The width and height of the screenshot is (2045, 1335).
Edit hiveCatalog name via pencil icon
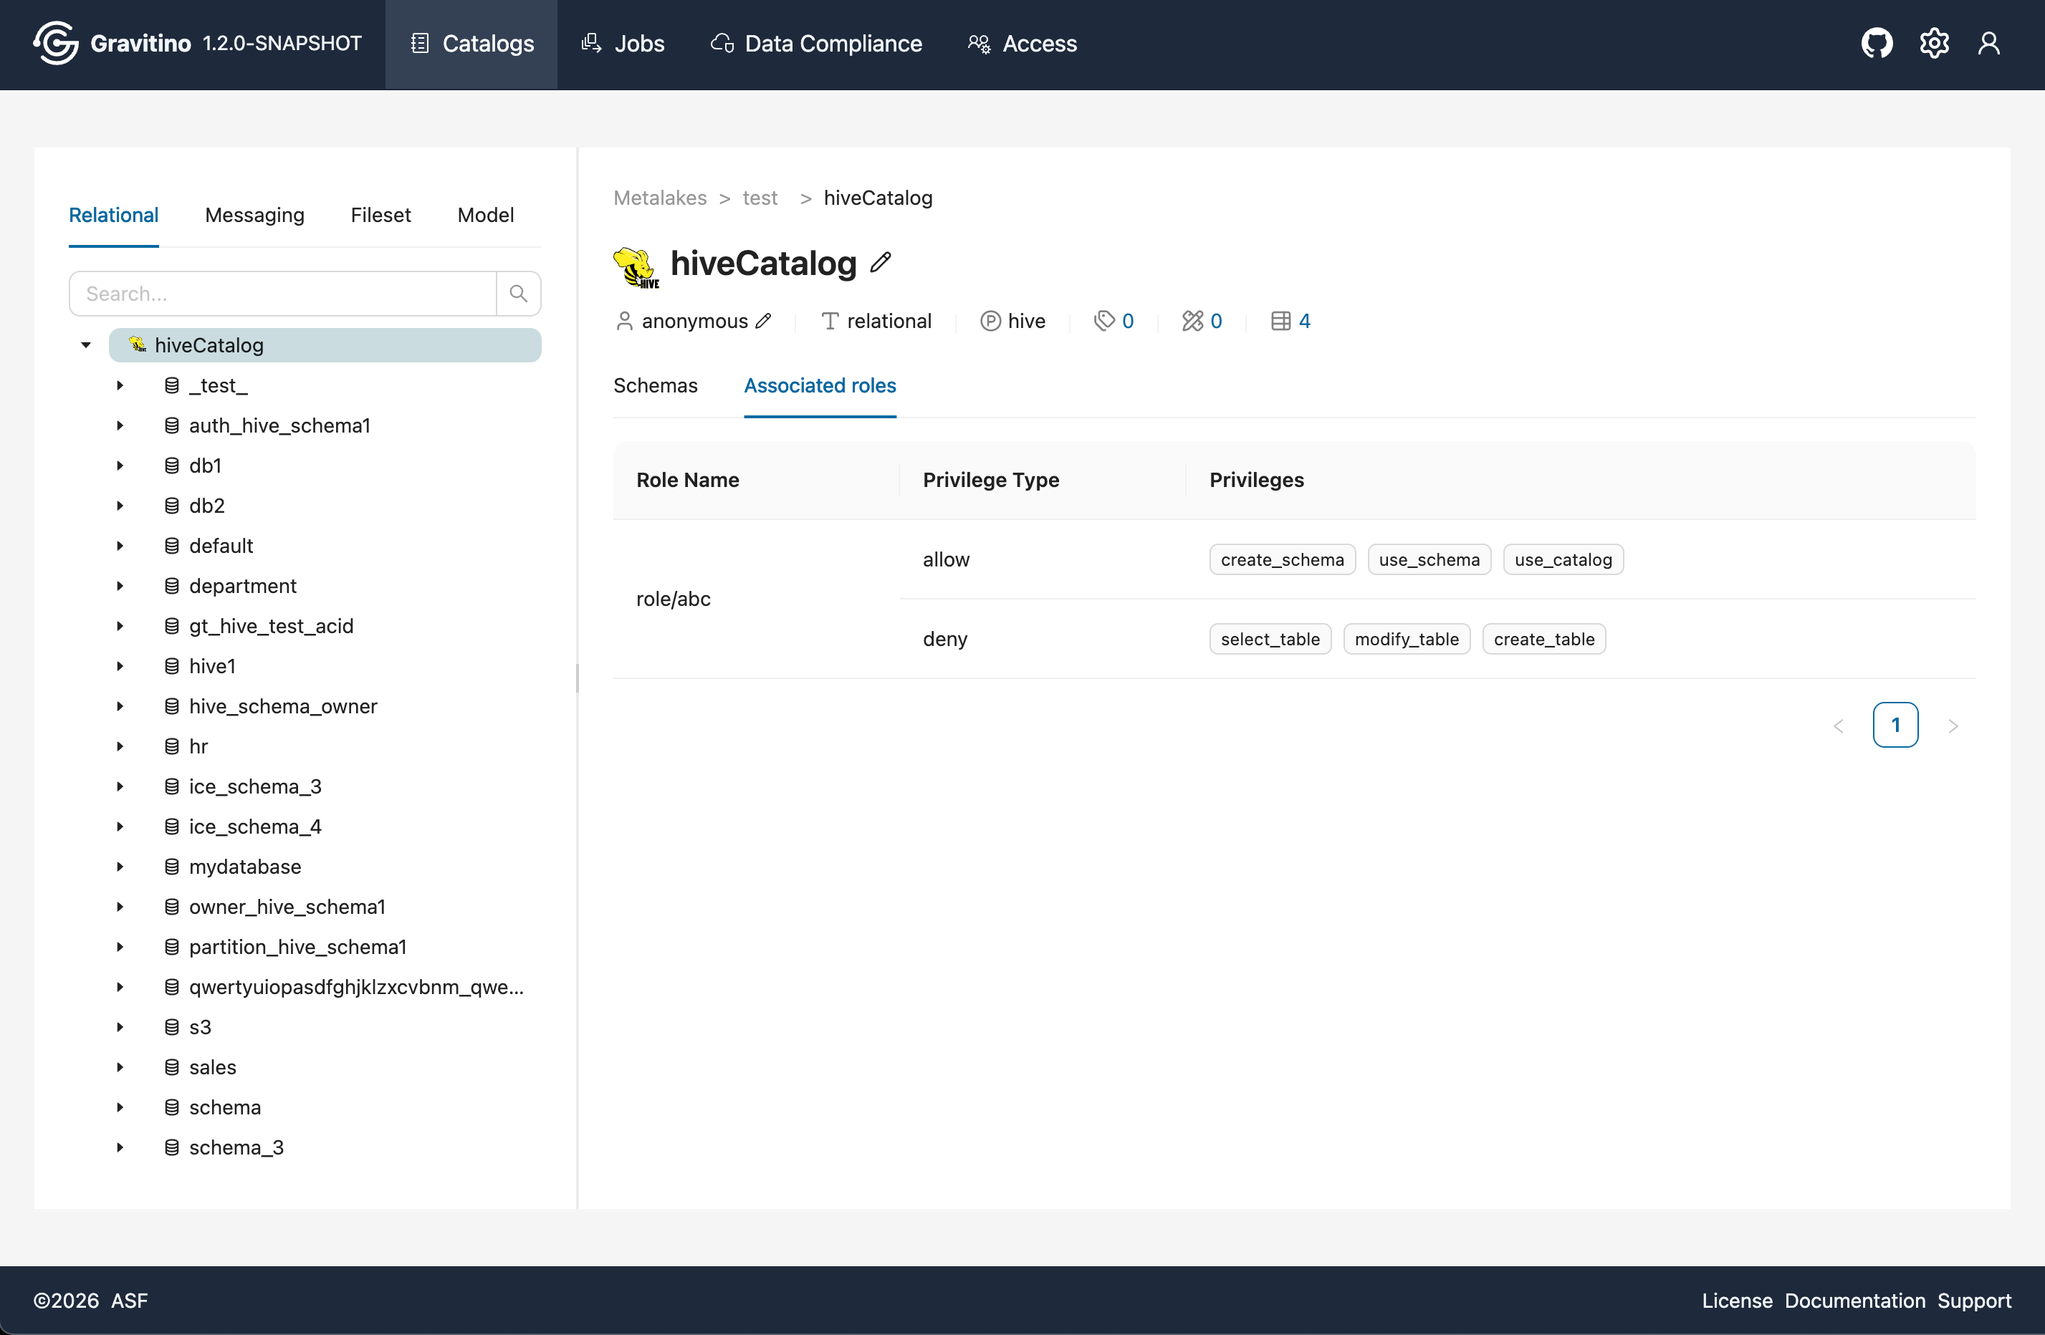pos(881,263)
